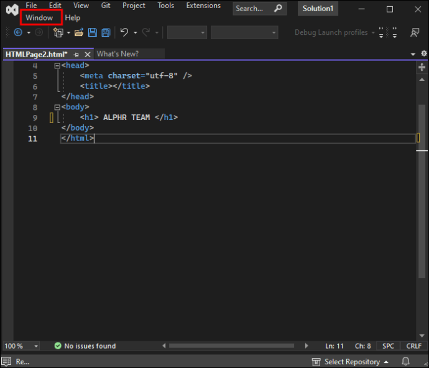Switch to the What's New? tab
This screenshot has width=429, height=368.
118,54
